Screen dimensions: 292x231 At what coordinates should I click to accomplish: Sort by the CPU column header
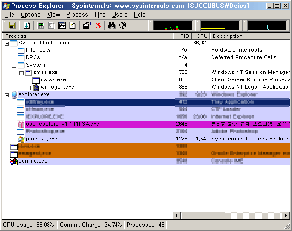coord(201,36)
